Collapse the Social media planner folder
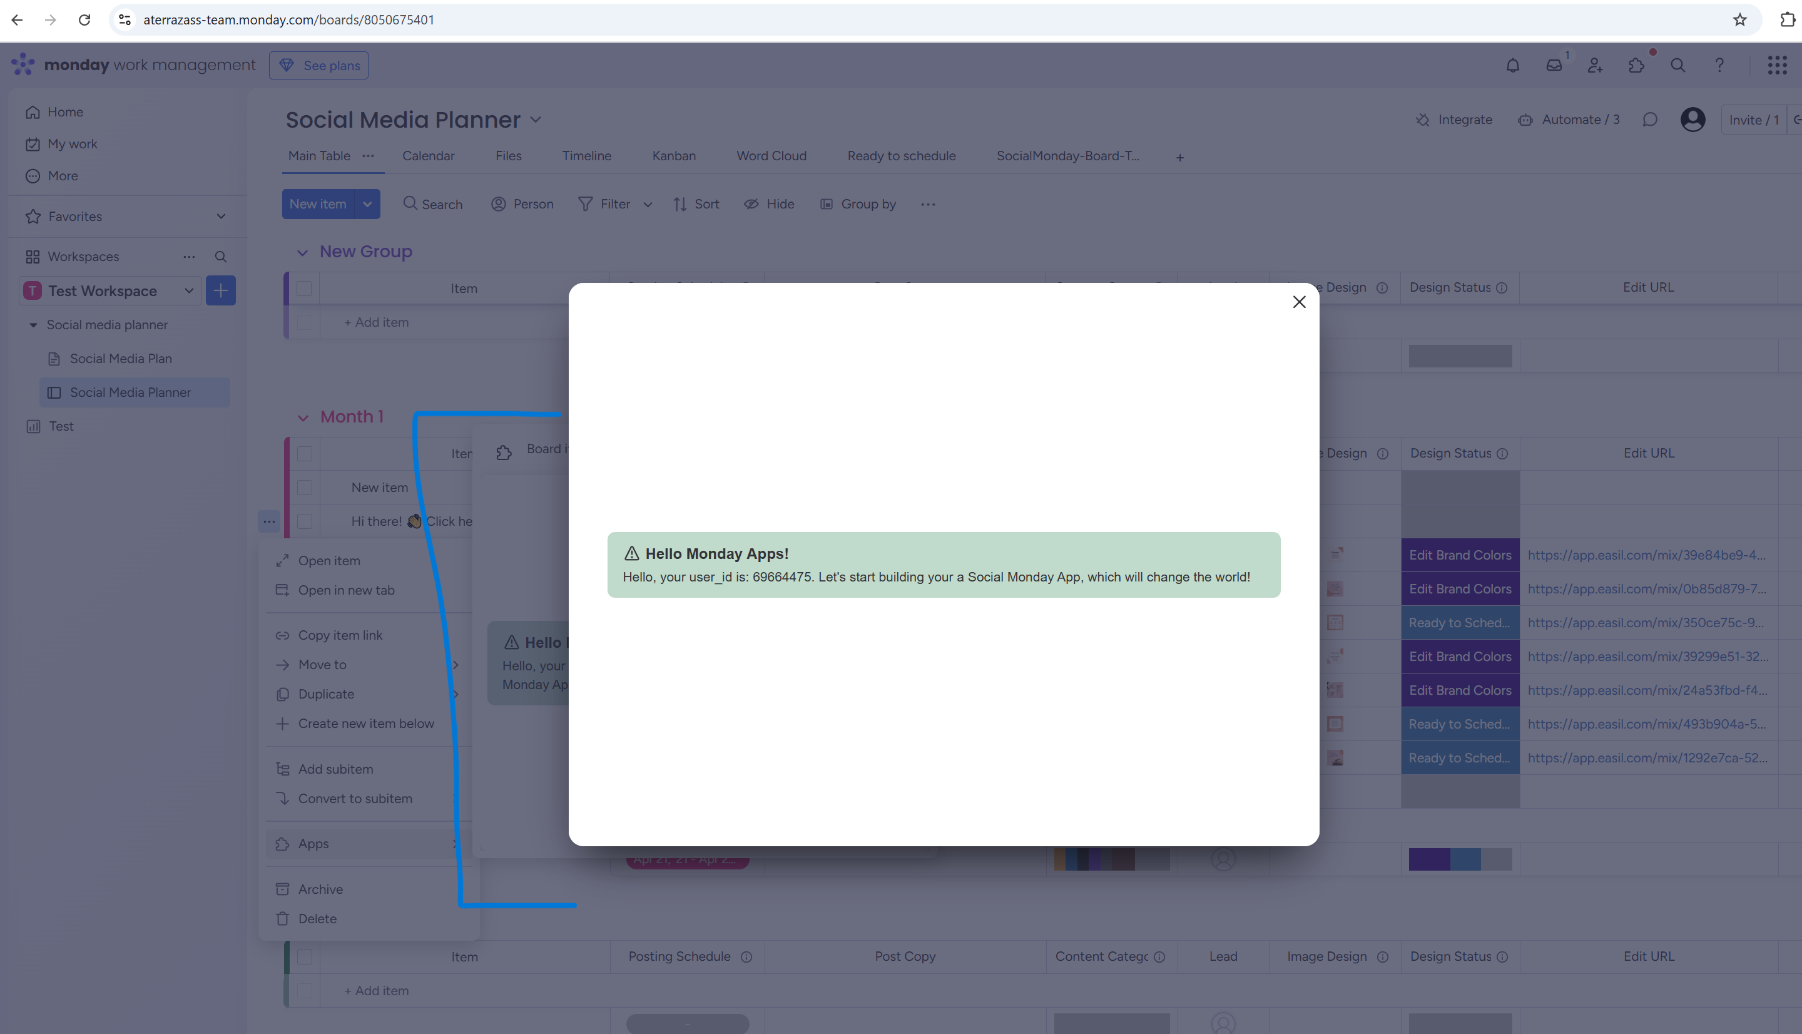The image size is (1802, 1034). (x=33, y=325)
